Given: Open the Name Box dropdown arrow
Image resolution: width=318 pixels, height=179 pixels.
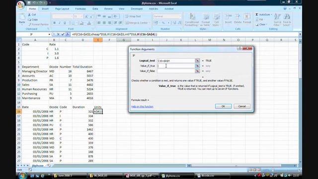Looking at the screenshot, I should coord(49,34).
